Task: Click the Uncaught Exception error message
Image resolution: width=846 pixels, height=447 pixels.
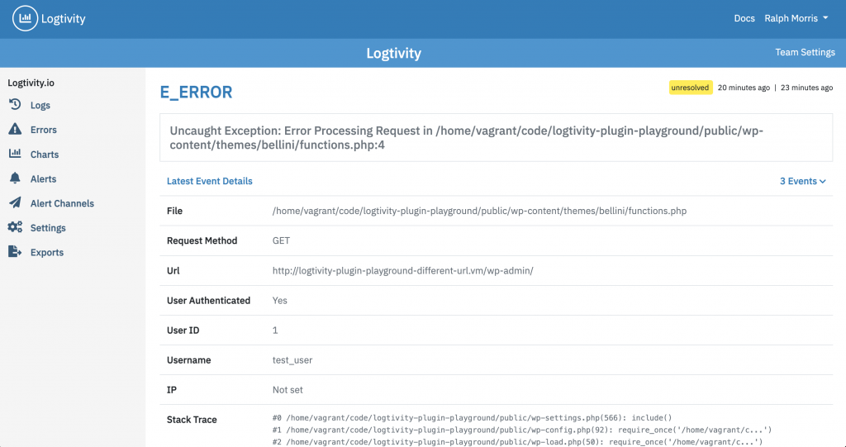Action: tap(466, 138)
